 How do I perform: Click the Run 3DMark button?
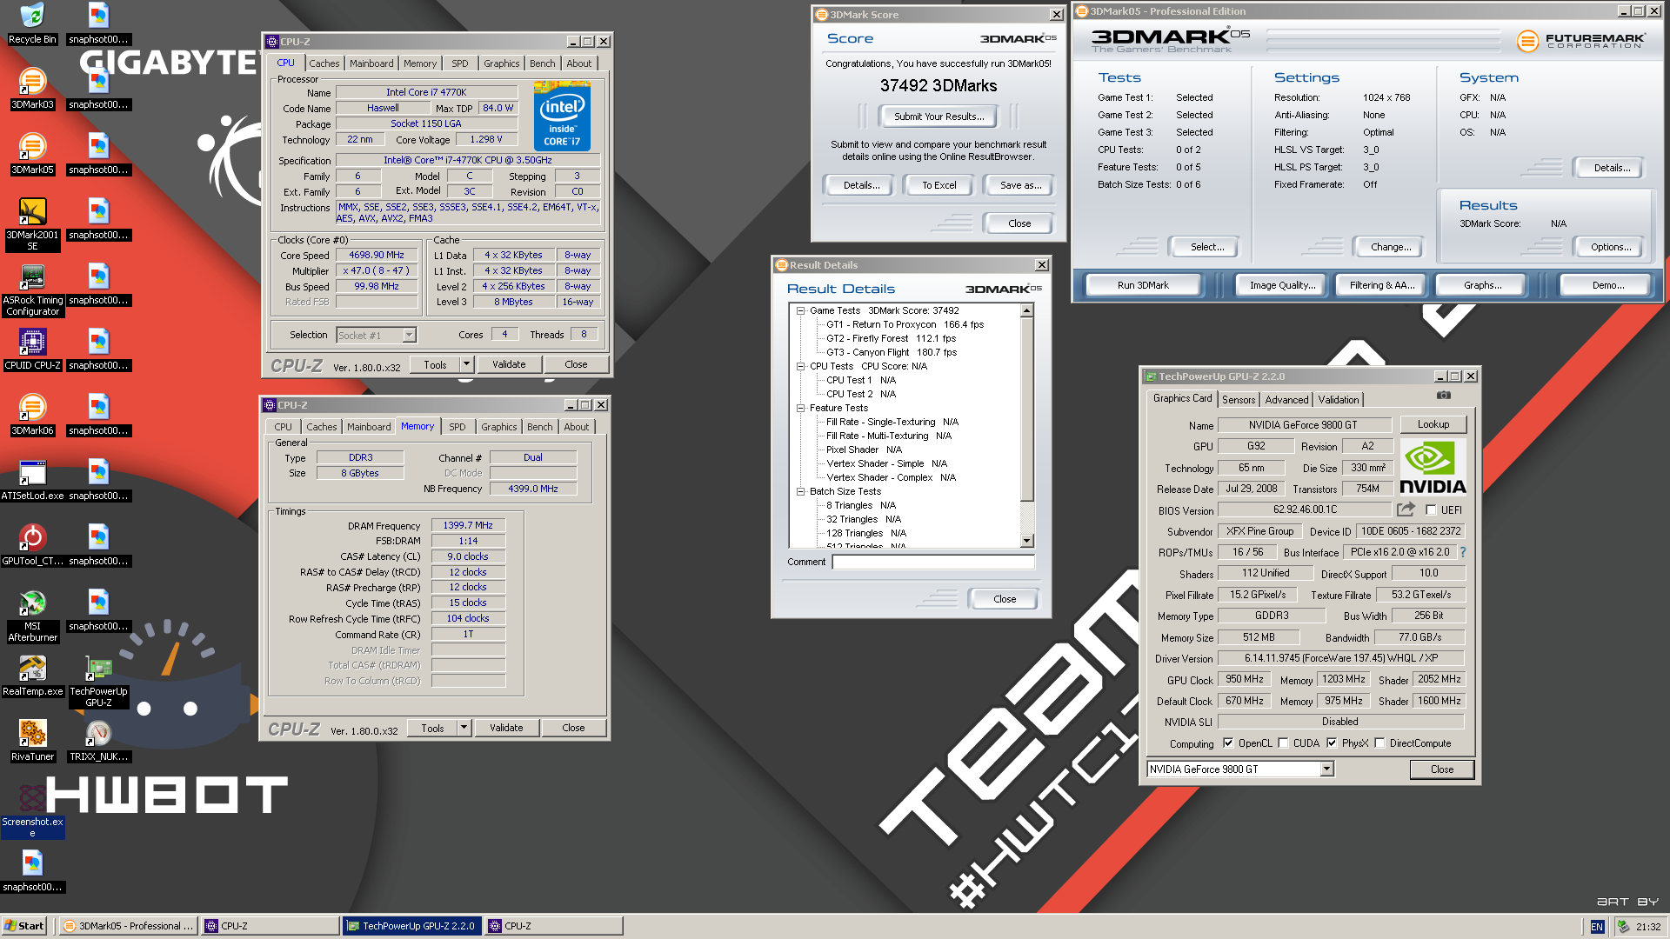click(1143, 285)
